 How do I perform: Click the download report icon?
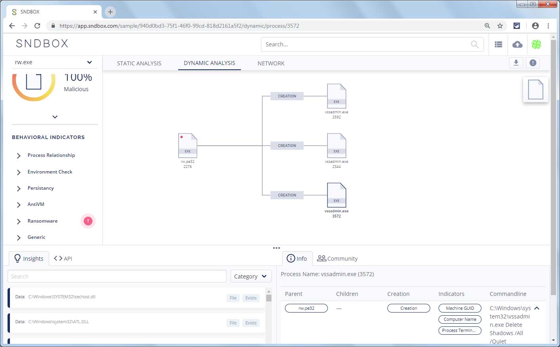point(516,63)
